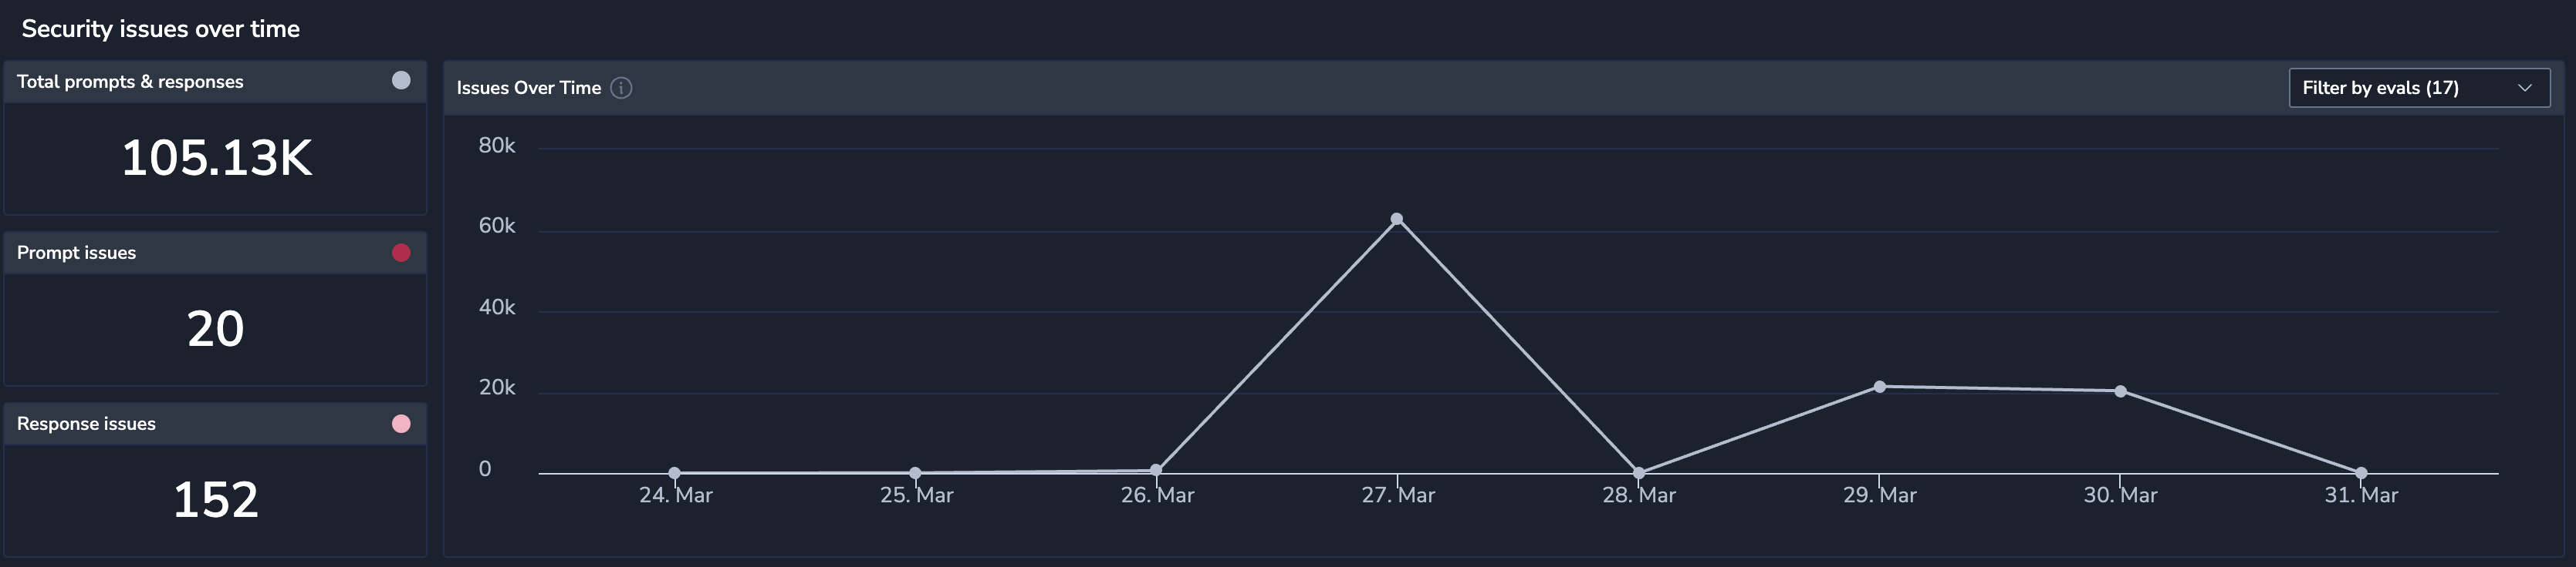The width and height of the screenshot is (2576, 567).
Task: Toggle the grey Total prompts & responses dot
Action: (x=401, y=81)
